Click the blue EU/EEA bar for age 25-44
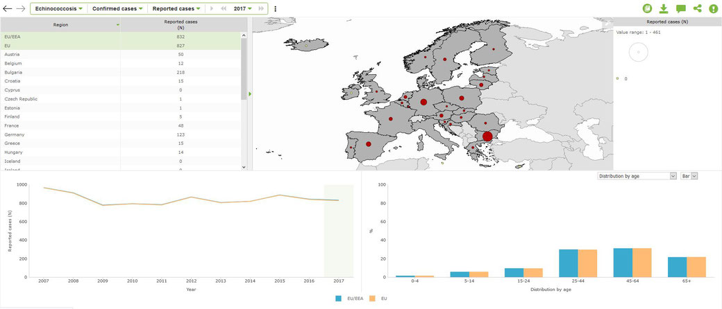Screen dimensions: 722x309 pos(568,263)
